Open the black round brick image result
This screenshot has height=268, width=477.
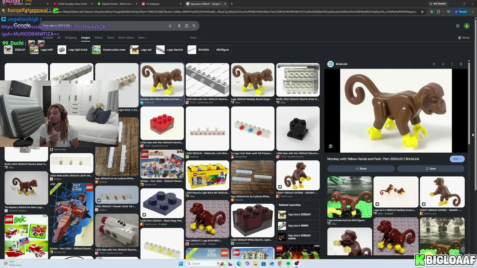tap(298, 128)
